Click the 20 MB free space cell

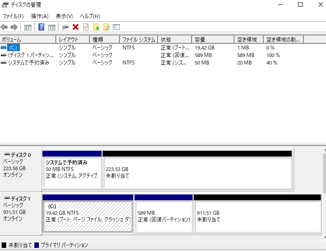[x=244, y=63]
